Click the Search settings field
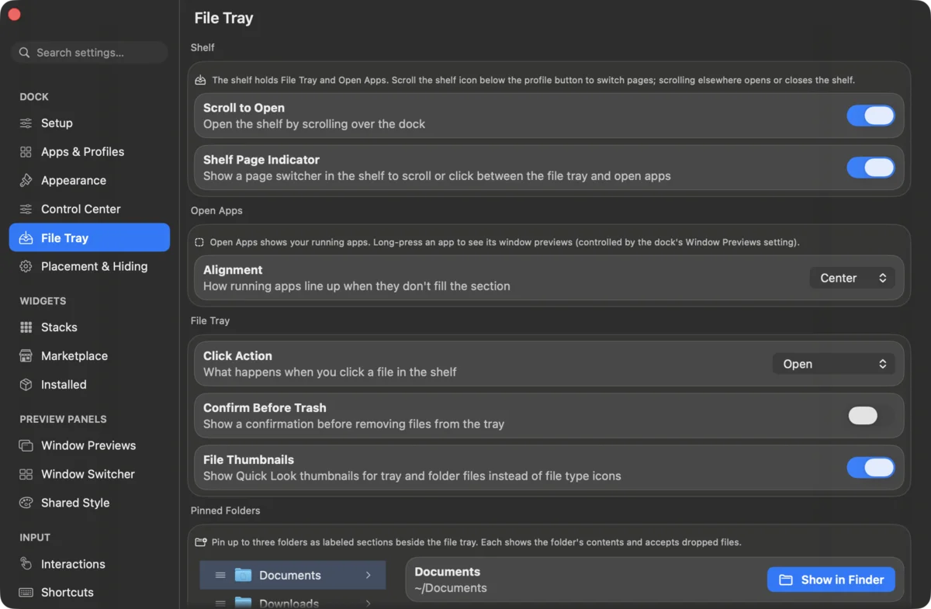The image size is (931, 609). (89, 53)
